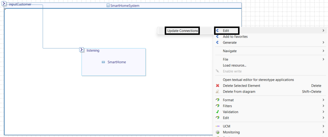Viewport: 328px width, 137px height.
Task: Select the connector line from inputCustomer to listening
Action: 43,27
